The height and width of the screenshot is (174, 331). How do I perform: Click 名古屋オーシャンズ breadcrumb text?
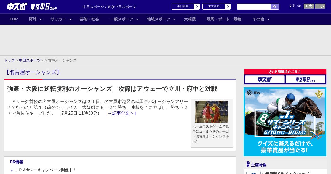pyautogui.click(x=60, y=60)
